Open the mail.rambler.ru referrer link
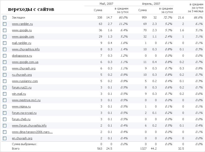This screenshot has height=152, width=205. (x=21, y=43)
